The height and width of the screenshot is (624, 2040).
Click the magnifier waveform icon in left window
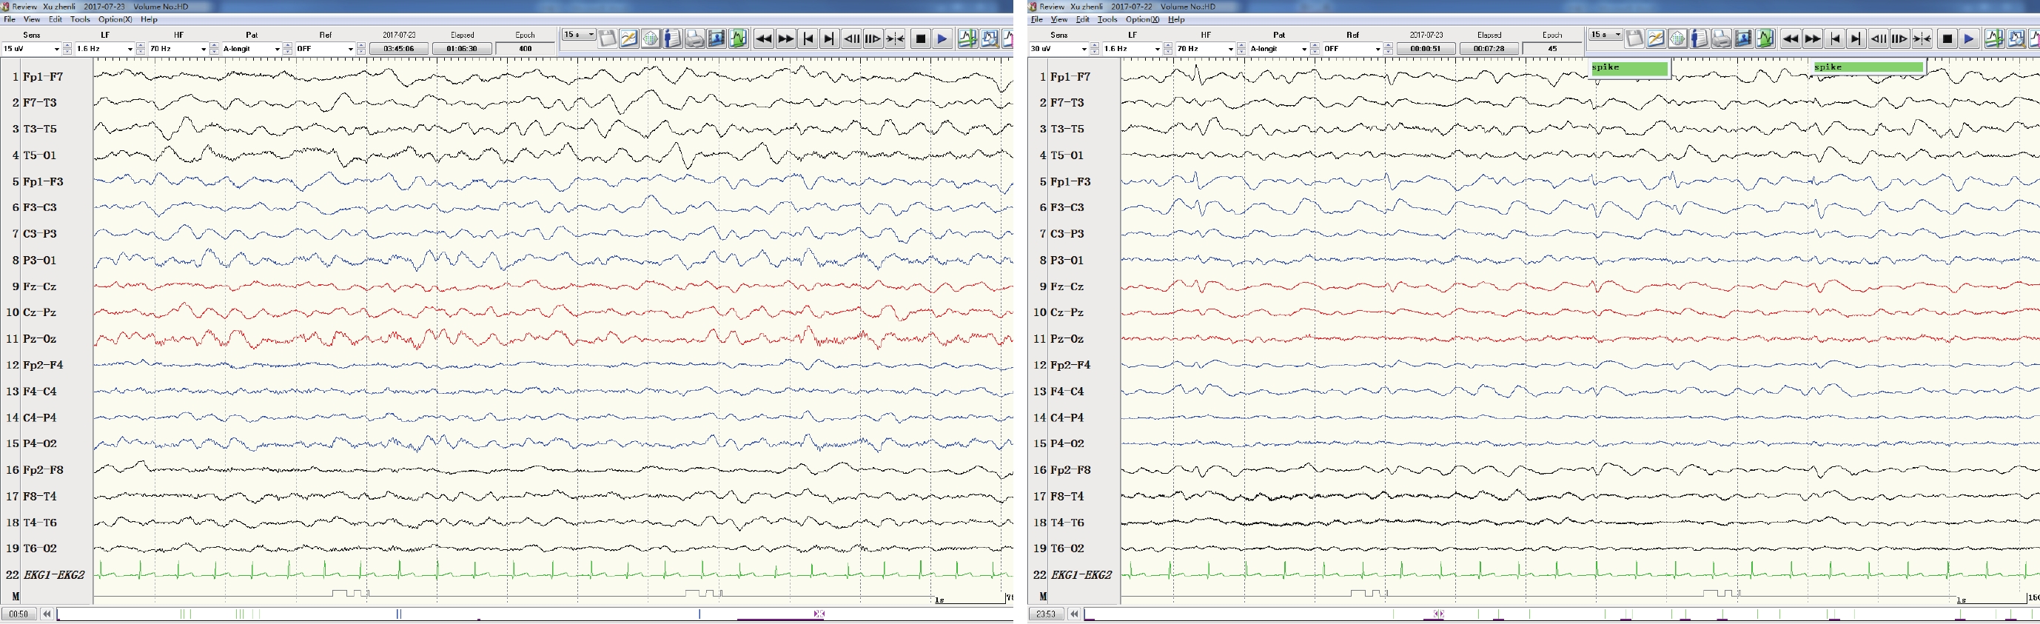point(989,38)
